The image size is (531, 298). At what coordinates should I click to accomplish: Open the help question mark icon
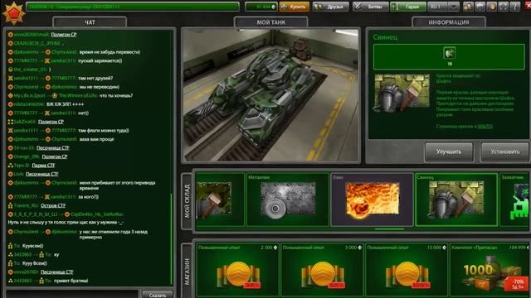514,7
